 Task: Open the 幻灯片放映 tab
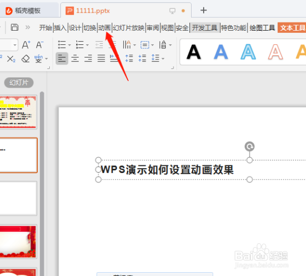click(129, 28)
